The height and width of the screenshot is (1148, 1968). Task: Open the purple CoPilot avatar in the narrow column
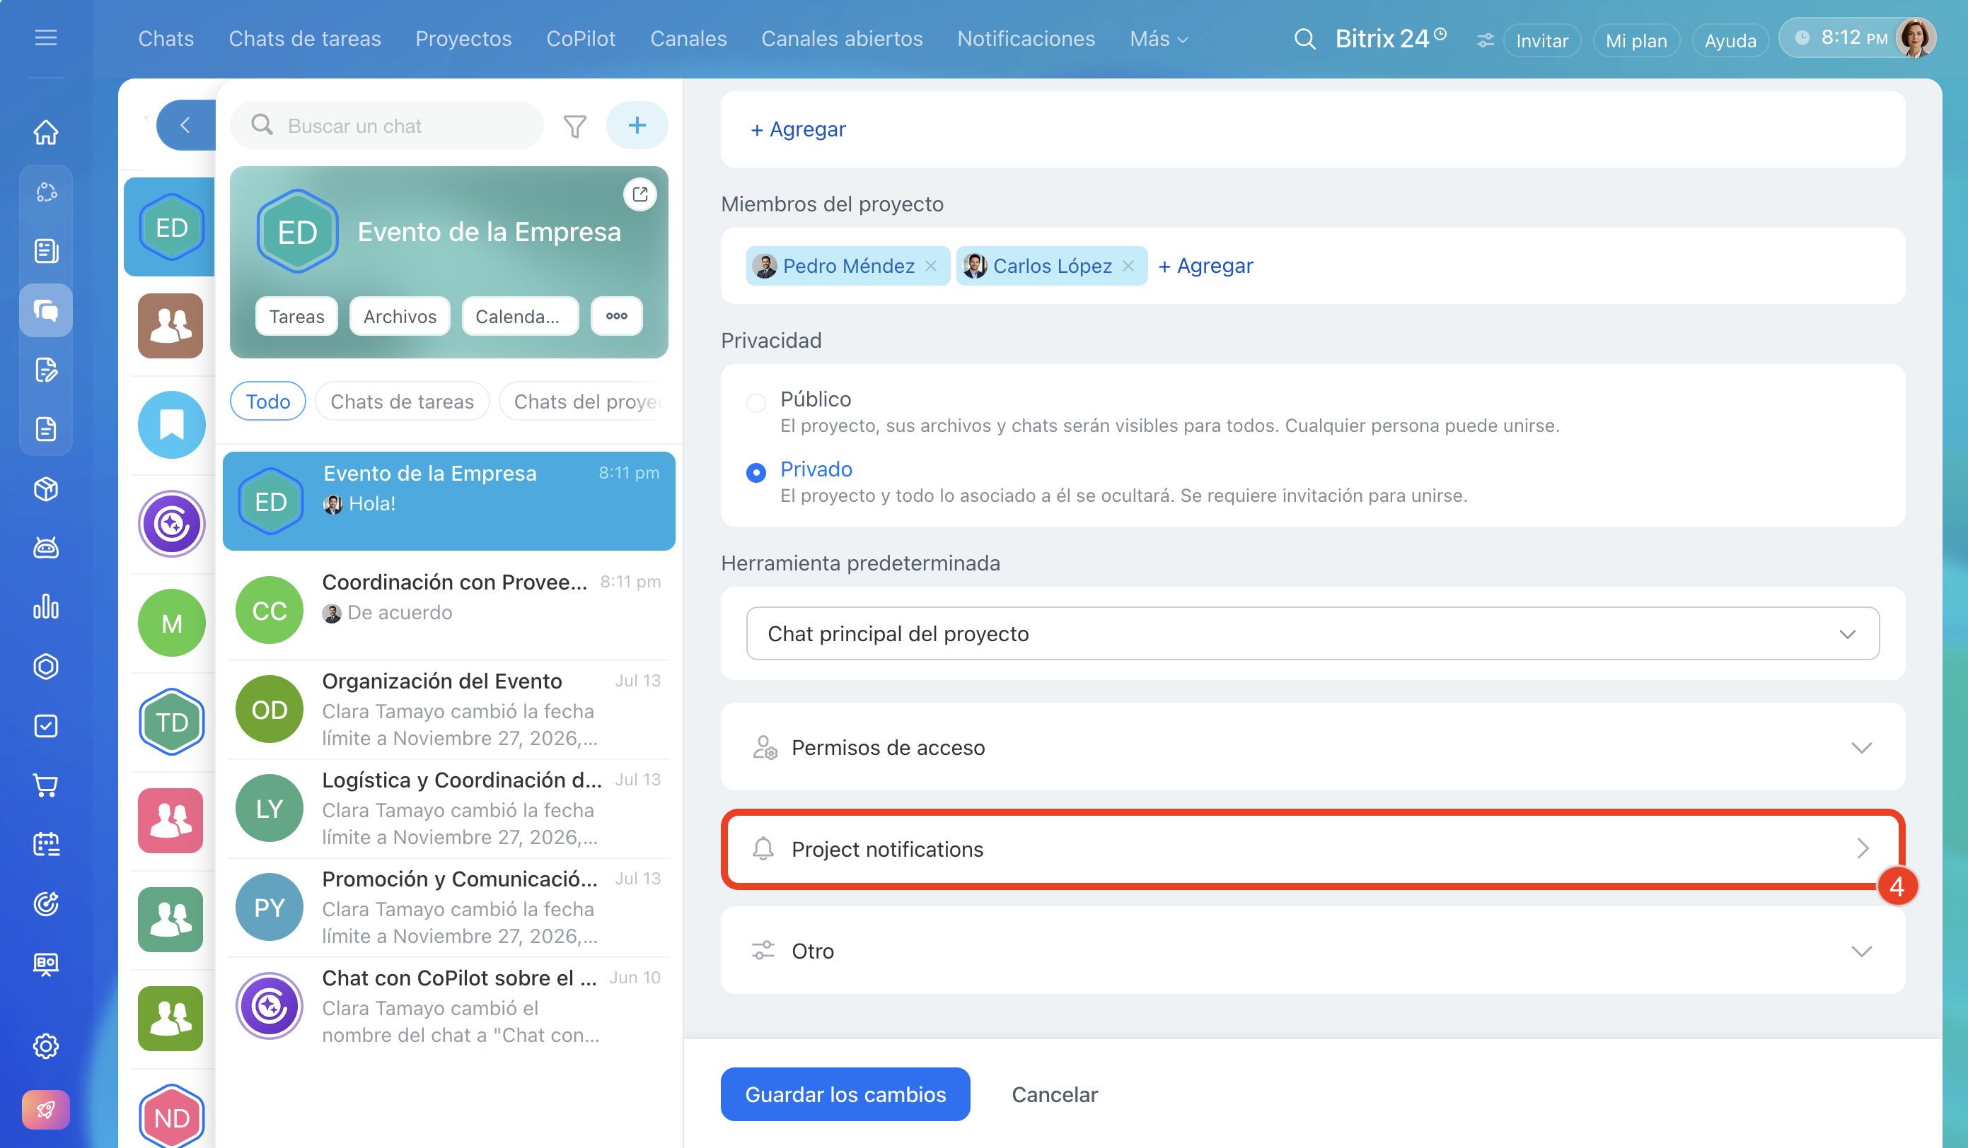coord(172,524)
